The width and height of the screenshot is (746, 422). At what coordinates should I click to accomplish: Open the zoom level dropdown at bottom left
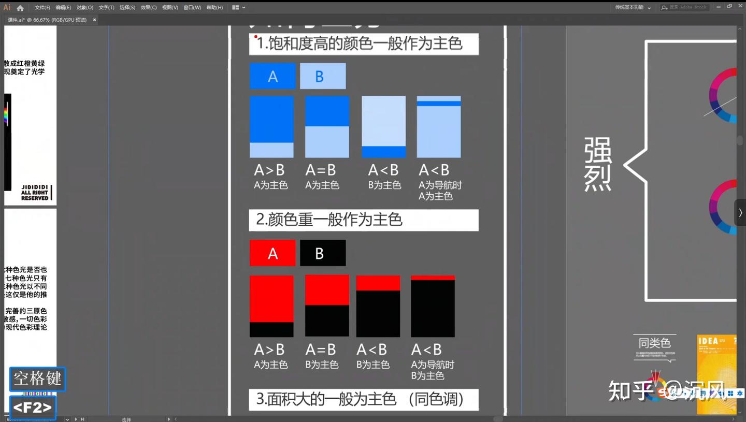(x=67, y=419)
